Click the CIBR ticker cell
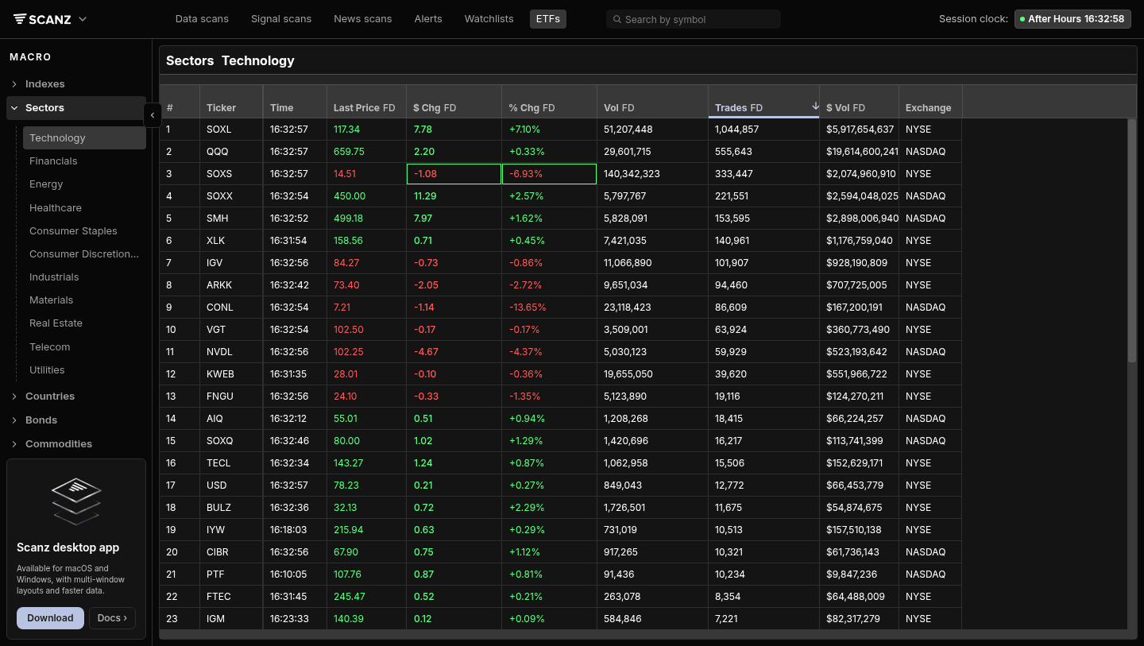This screenshot has width=1144, height=646. point(231,552)
